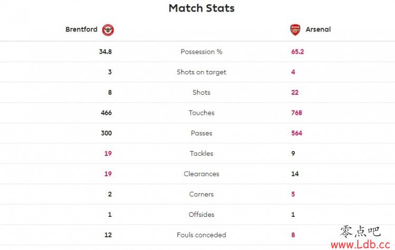Select the Arsenal team name
Viewport: 395px width, 250px height.
pyautogui.click(x=318, y=29)
